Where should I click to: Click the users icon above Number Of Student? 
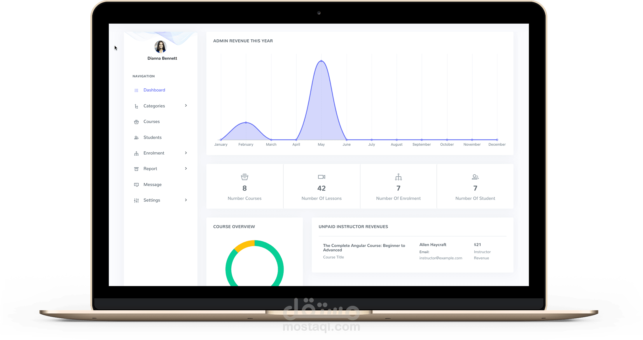pos(475,177)
